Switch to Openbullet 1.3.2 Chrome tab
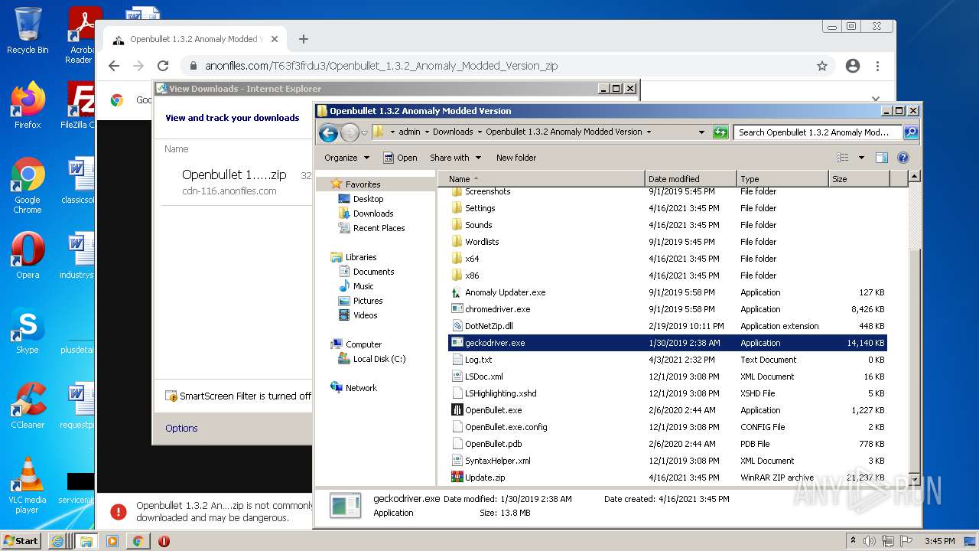979x551 pixels. 194,39
